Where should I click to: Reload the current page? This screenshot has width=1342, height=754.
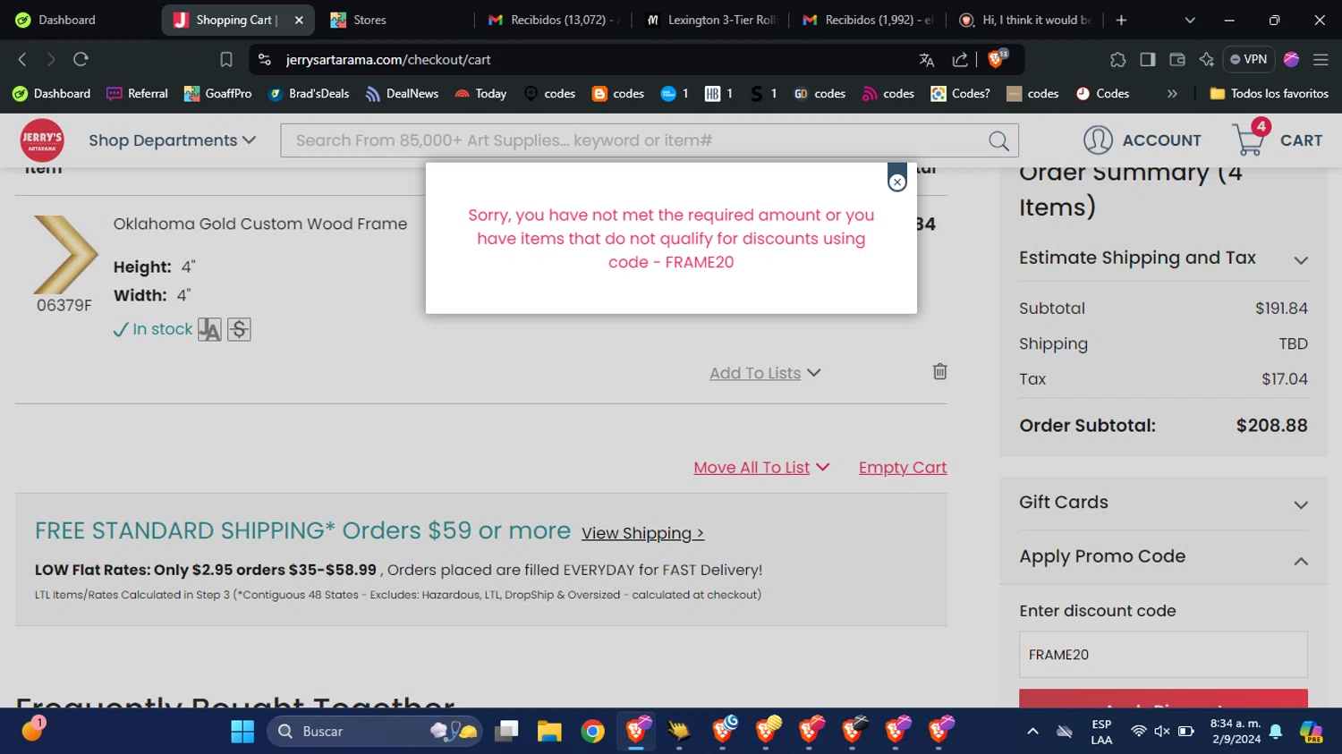[x=81, y=59]
